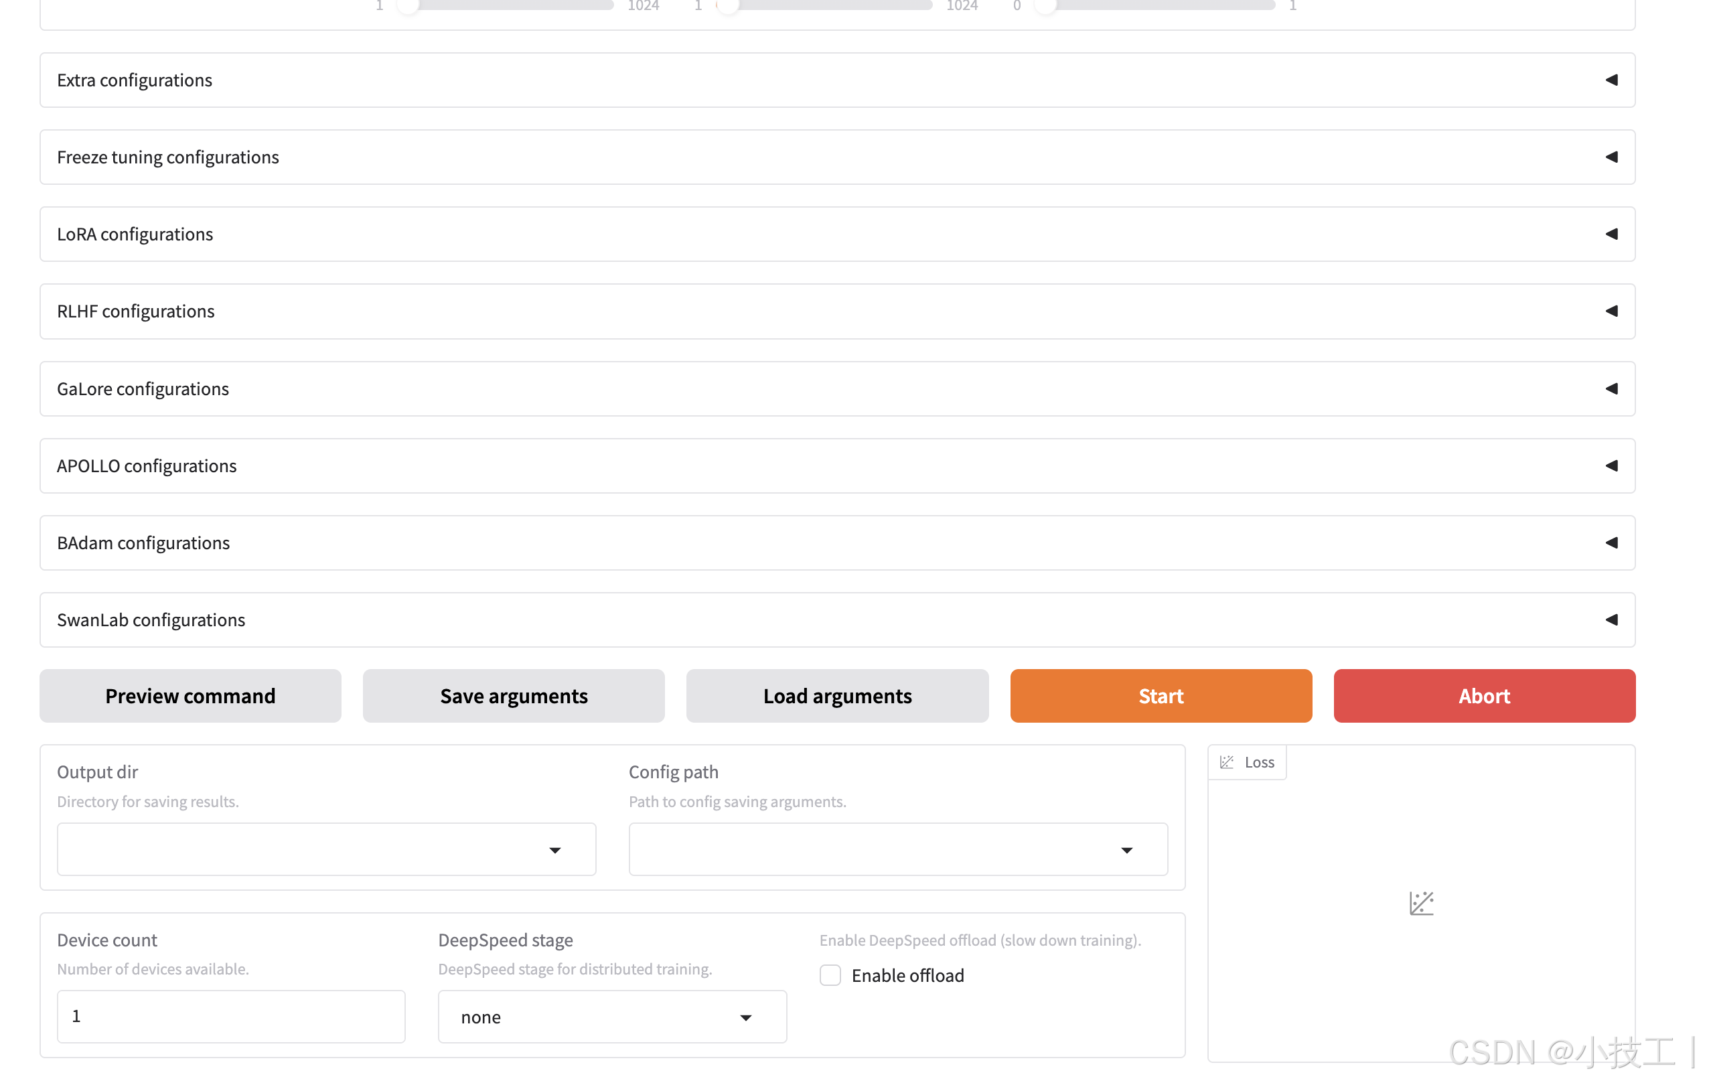Click the BAdam configurations arrow icon

[1611, 543]
